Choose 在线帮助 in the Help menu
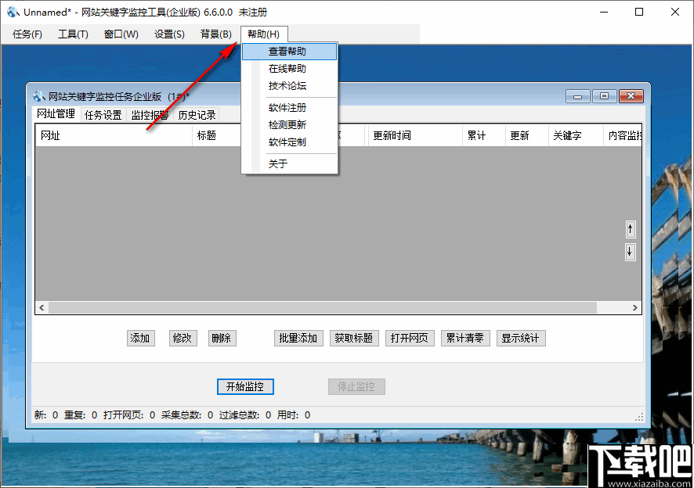Image resolution: width=694 pixels, height=488 pixels. pyautogui.click(x=288, y=68)
